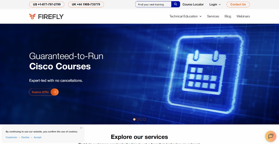Jump to the third carousel slide dot
The height and width of the screenshot is (144, 279).
141,119
